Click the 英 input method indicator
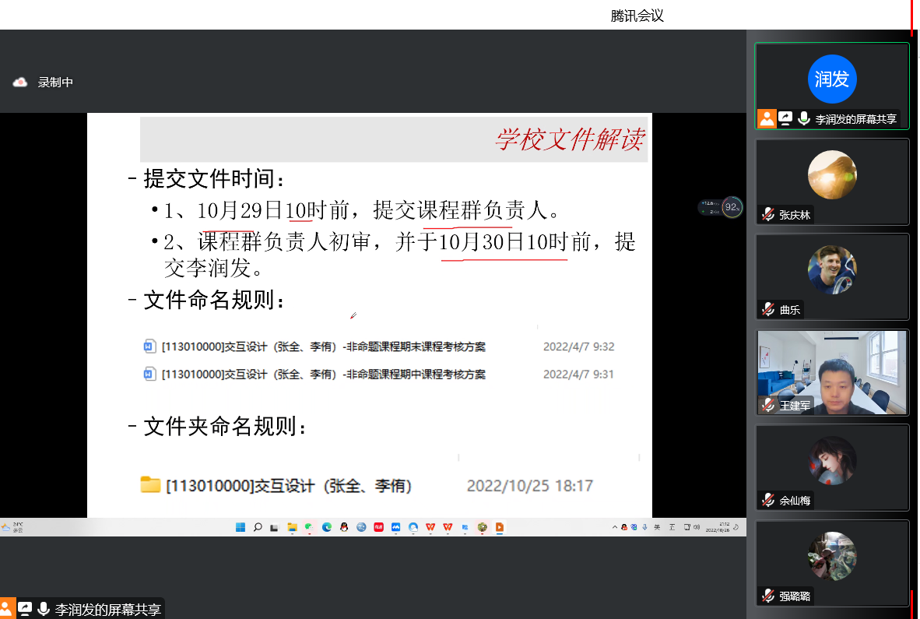Viewport: 920px width, 619px height. pyautogui.click(x=657, y=527)
